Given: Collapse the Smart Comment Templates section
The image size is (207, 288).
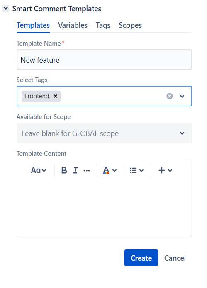Looking at the screenshot, I should pos(6,8).
